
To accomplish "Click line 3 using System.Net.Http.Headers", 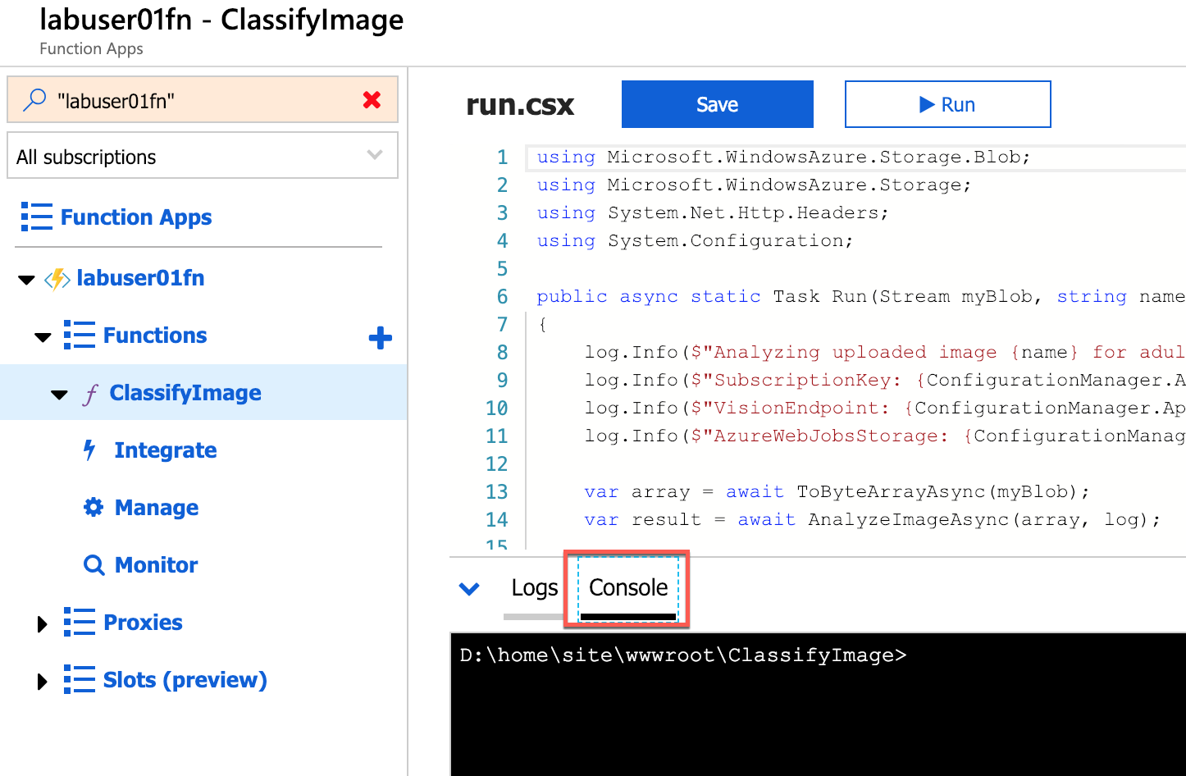I will (x=713, y=212).
